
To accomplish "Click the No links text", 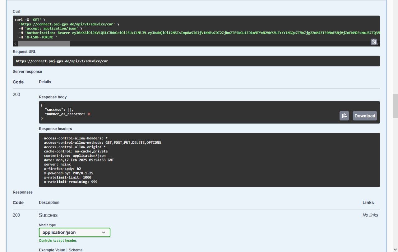I will coord(370,215).
